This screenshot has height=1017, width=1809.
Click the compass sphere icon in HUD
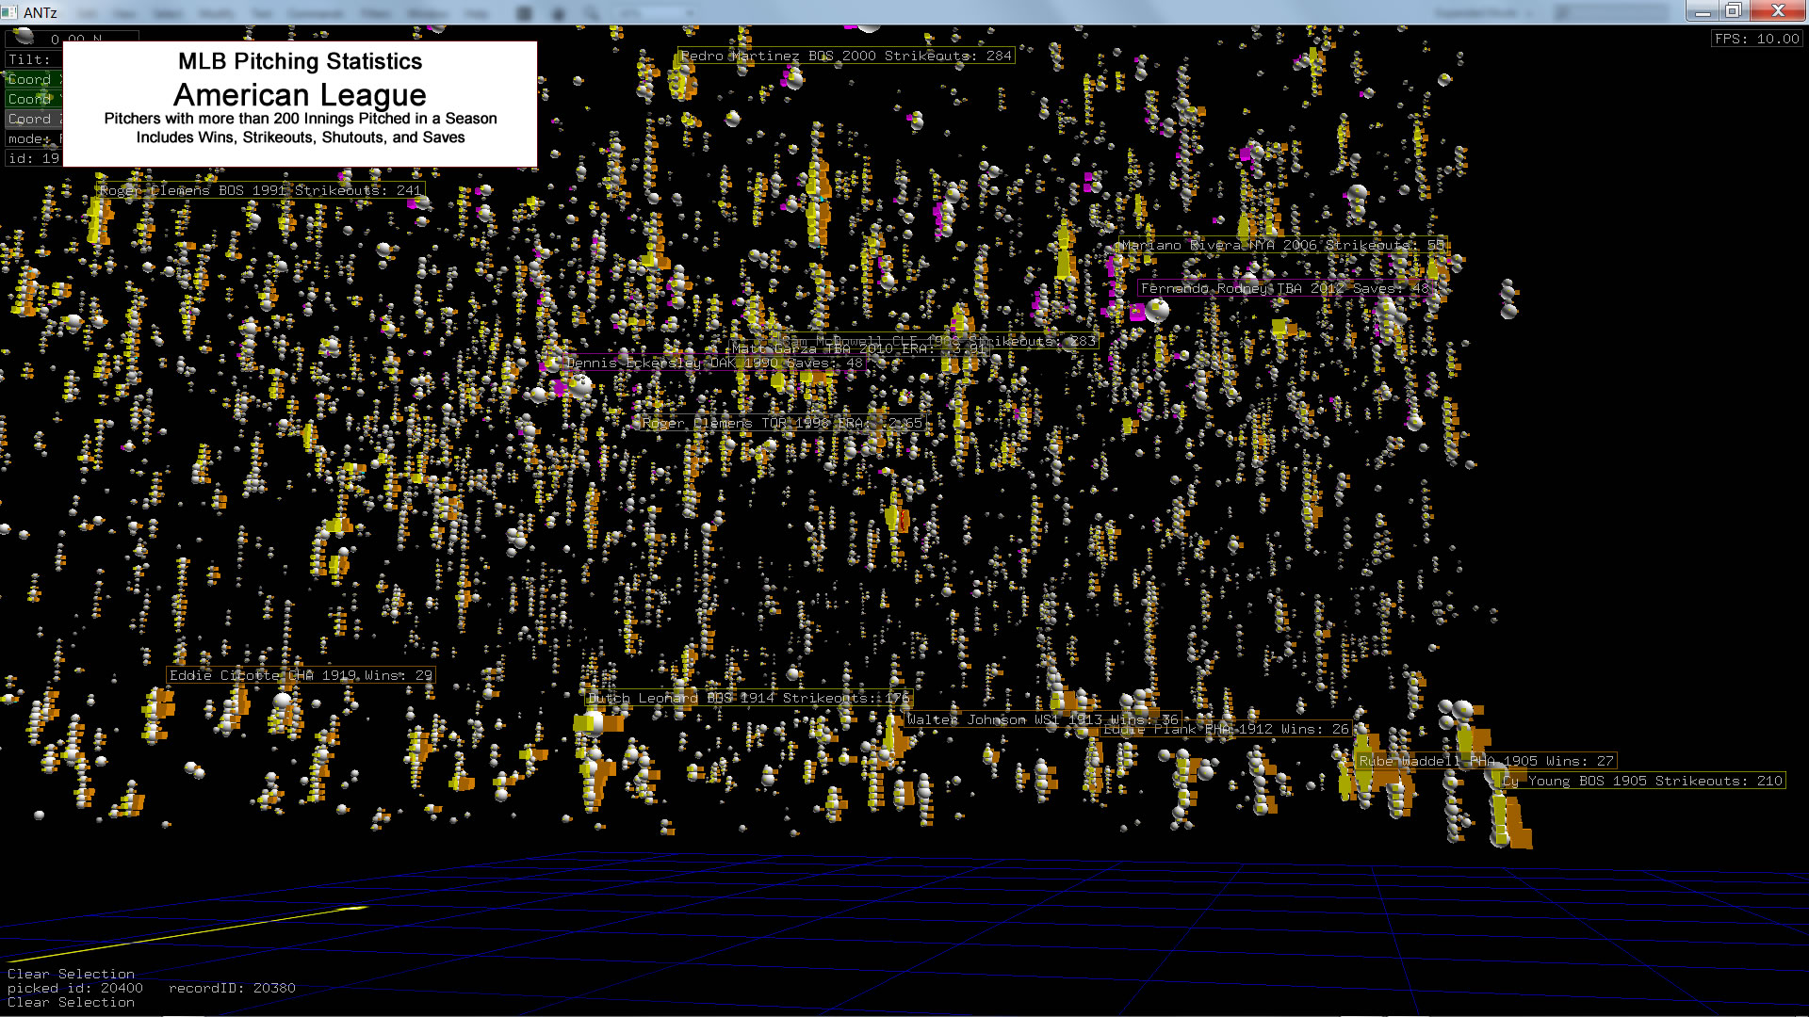coord(24,37)
